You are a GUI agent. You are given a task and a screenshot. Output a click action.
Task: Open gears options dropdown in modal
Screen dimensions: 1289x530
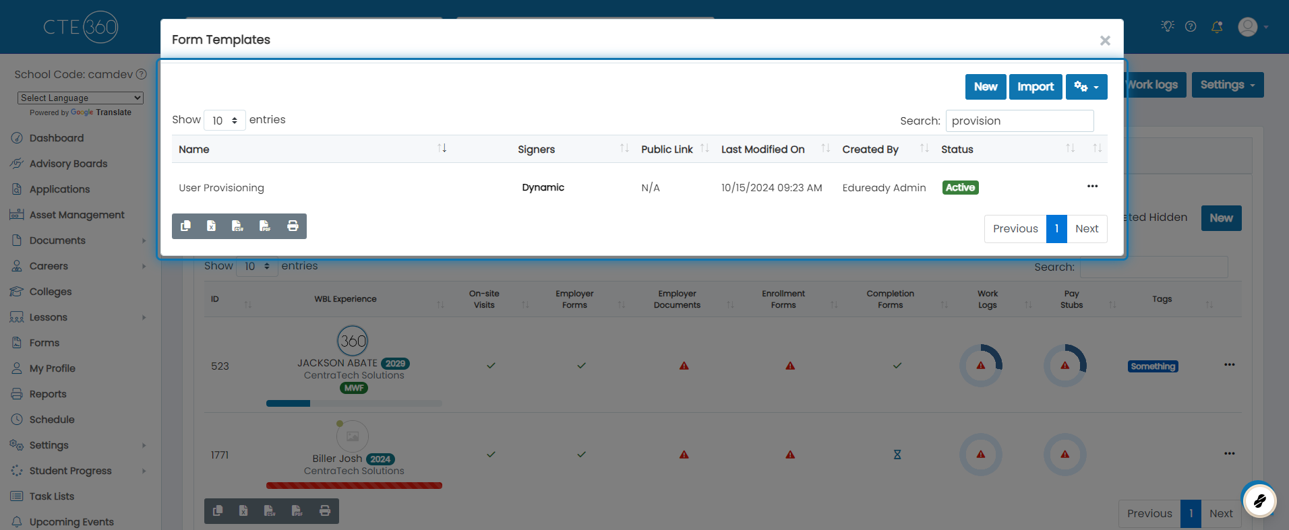click(x=1086, y=87)
